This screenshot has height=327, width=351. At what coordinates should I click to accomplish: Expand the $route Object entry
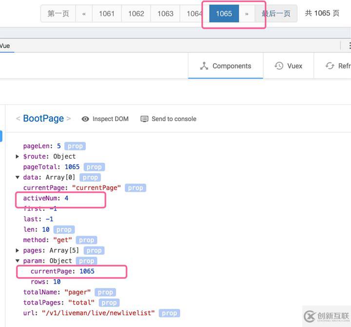tap(17, 157)
